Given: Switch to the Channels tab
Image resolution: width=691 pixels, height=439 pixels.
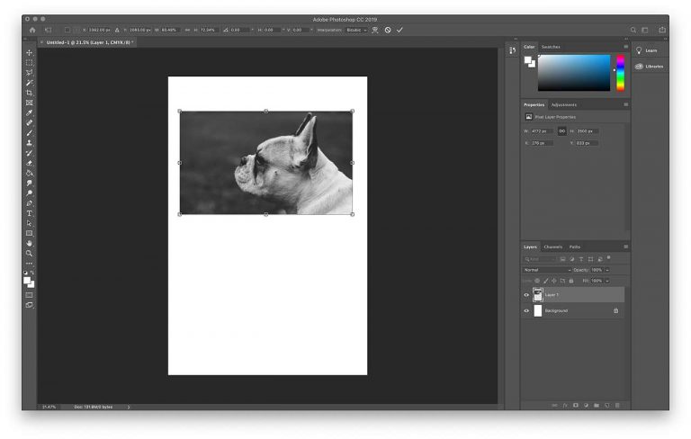Looking at the screenshot, I should [553, 246].
